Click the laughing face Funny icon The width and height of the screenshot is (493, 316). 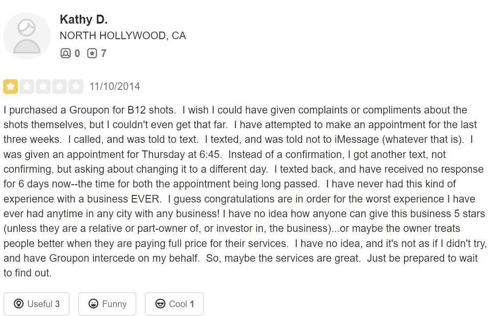click(x=93, y=304)
